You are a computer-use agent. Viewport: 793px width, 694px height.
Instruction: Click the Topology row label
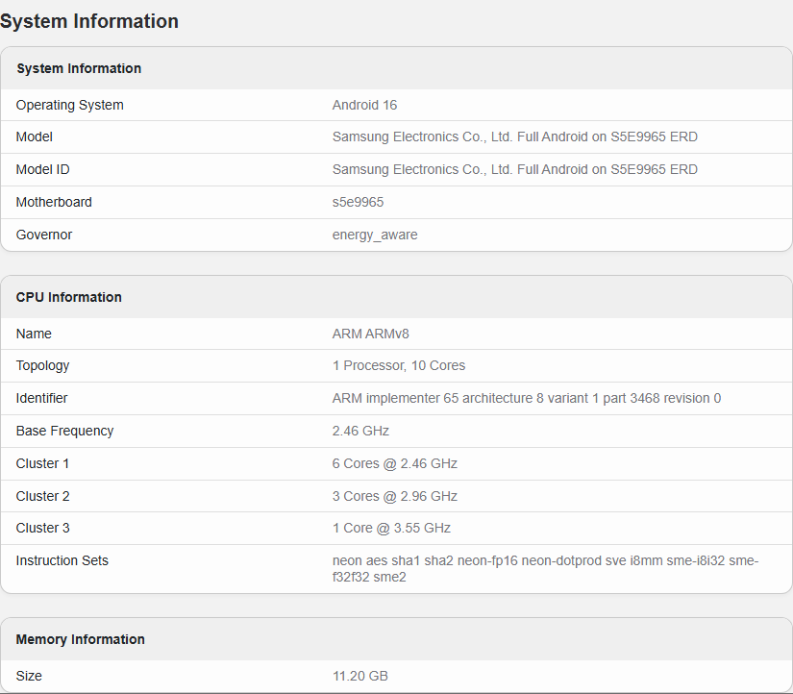[x=43, y=365]
